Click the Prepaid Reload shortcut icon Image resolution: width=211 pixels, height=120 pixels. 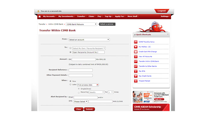pos(136,81)
